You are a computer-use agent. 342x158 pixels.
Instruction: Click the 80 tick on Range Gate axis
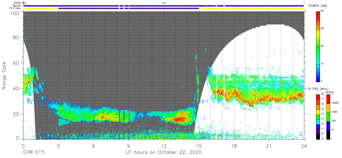pos(16,37)
